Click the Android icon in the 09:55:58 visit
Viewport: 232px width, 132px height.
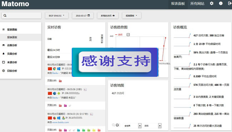[59, 93]
